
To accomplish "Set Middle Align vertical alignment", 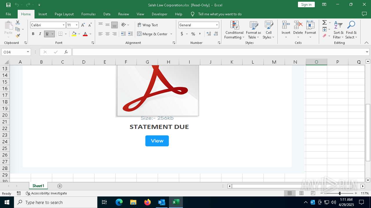I will [x=108, y=25].
